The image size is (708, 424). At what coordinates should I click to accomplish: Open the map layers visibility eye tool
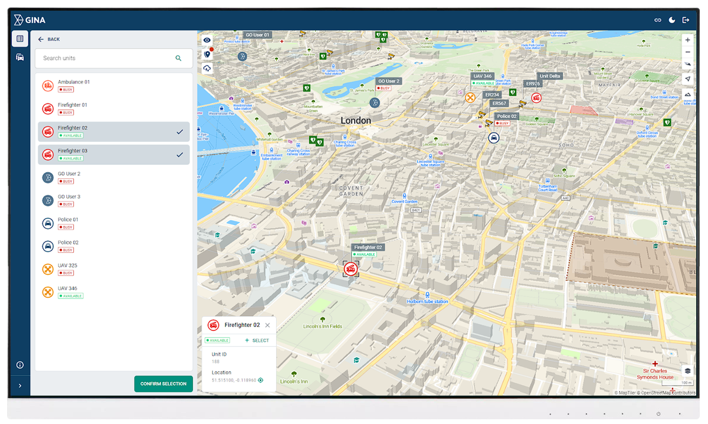pyautogui.click(x=206, y=40)
